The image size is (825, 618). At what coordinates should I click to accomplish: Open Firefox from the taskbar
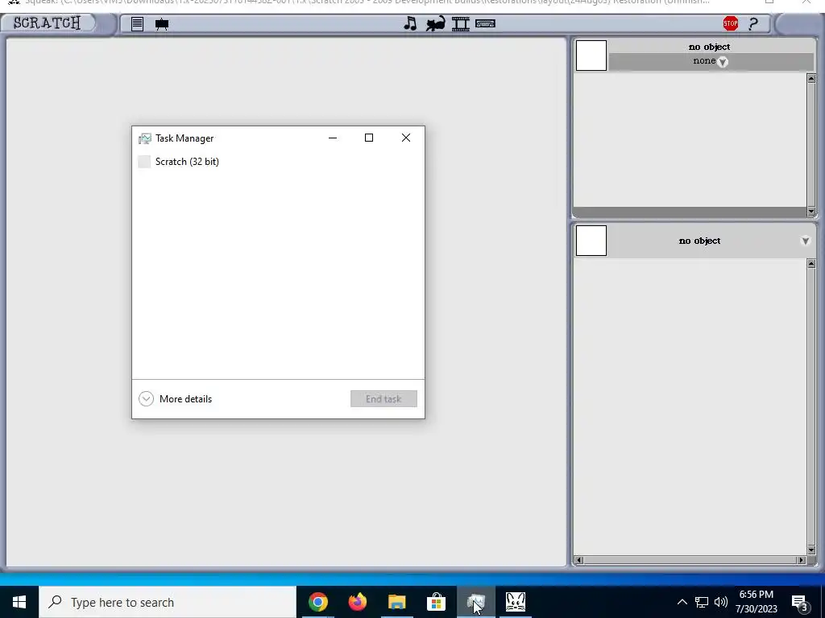point(357,602)
